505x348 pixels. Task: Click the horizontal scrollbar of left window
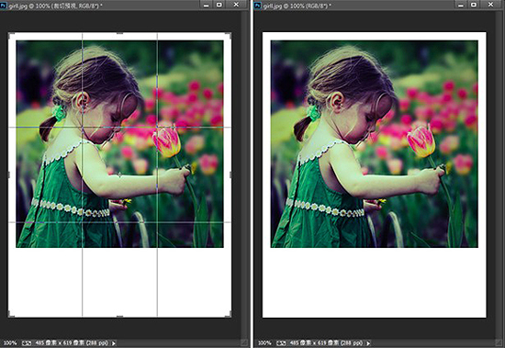point(179,343)
